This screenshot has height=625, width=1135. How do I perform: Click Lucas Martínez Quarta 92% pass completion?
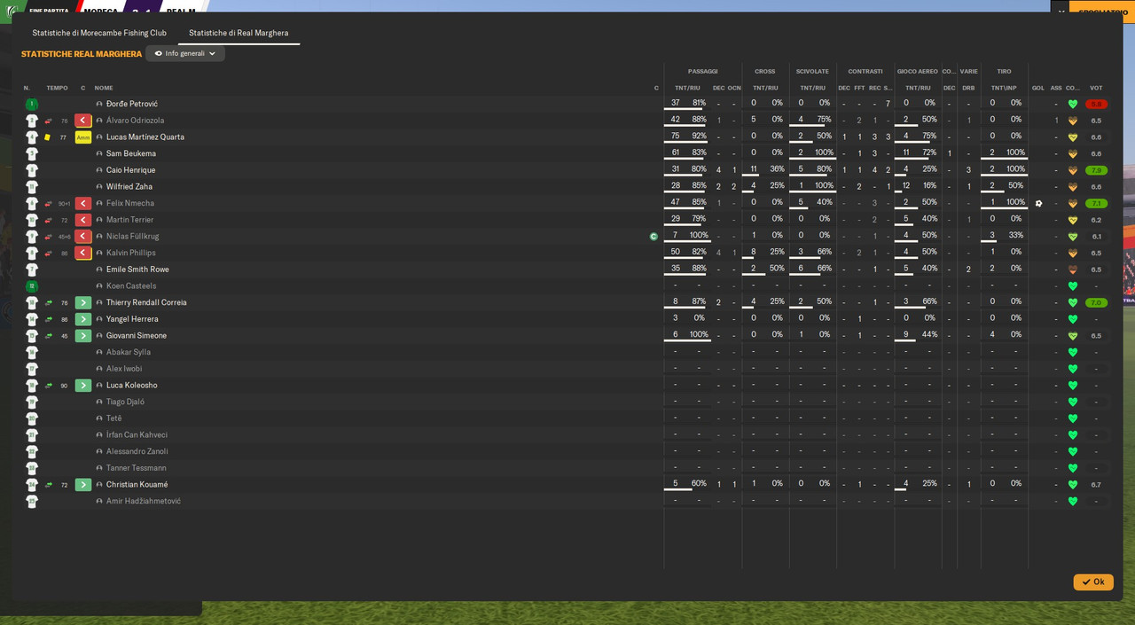699,137
